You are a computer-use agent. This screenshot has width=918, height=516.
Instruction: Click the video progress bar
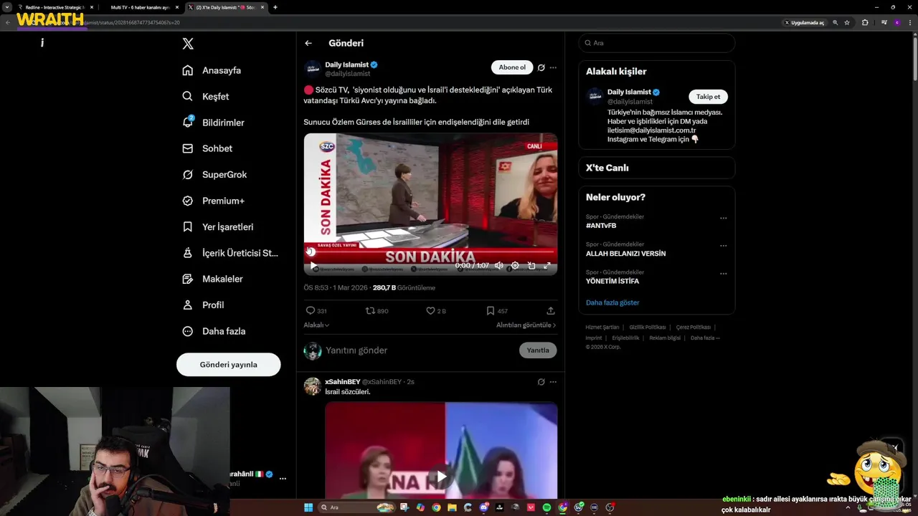tap(430, 252)
